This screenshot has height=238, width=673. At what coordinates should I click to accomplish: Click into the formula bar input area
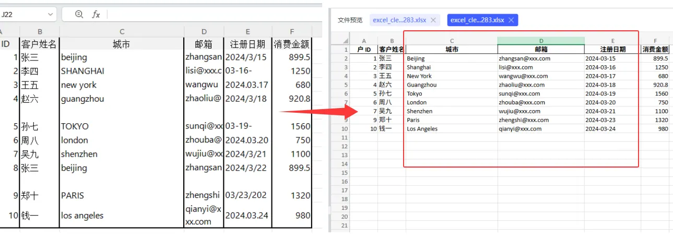point(214,15)
